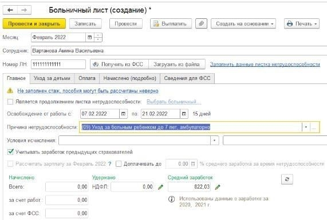Toggle Рассчитать зарплату за Февраль 2022 checkbox
This screenshot has width=327, height=220.
pos(10,164)
